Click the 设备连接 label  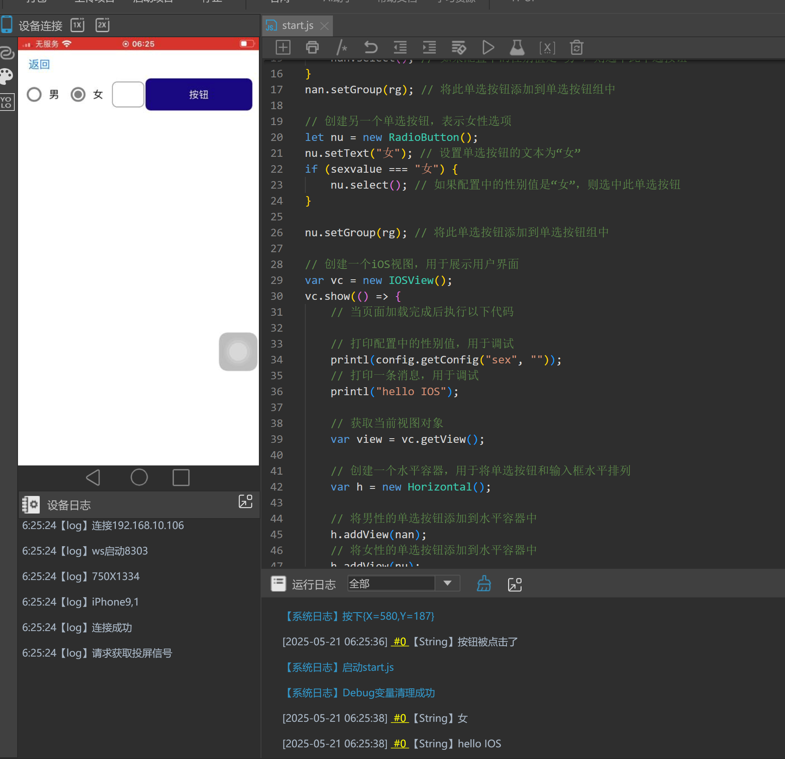pyautogui.click(x=41, y=26)
